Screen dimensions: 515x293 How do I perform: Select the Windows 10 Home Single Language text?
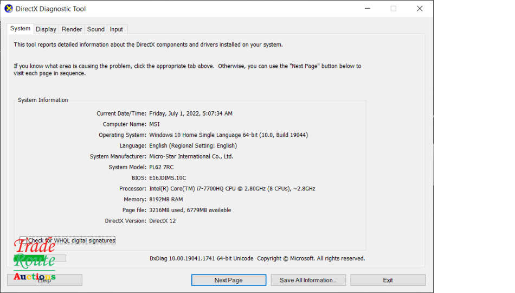click(229, 135)
